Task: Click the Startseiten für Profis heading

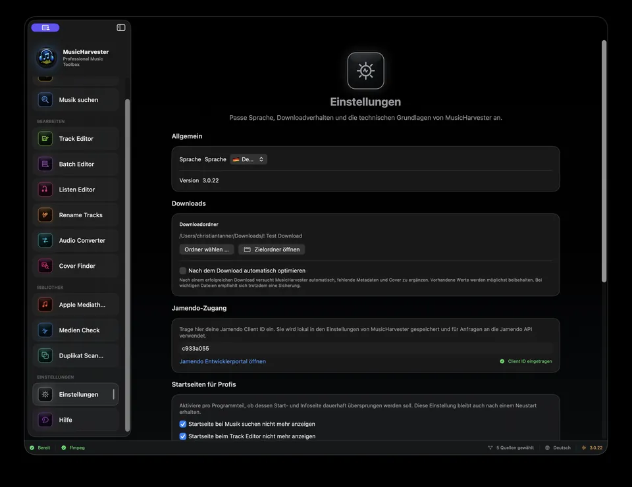Action: click(203, 384)
